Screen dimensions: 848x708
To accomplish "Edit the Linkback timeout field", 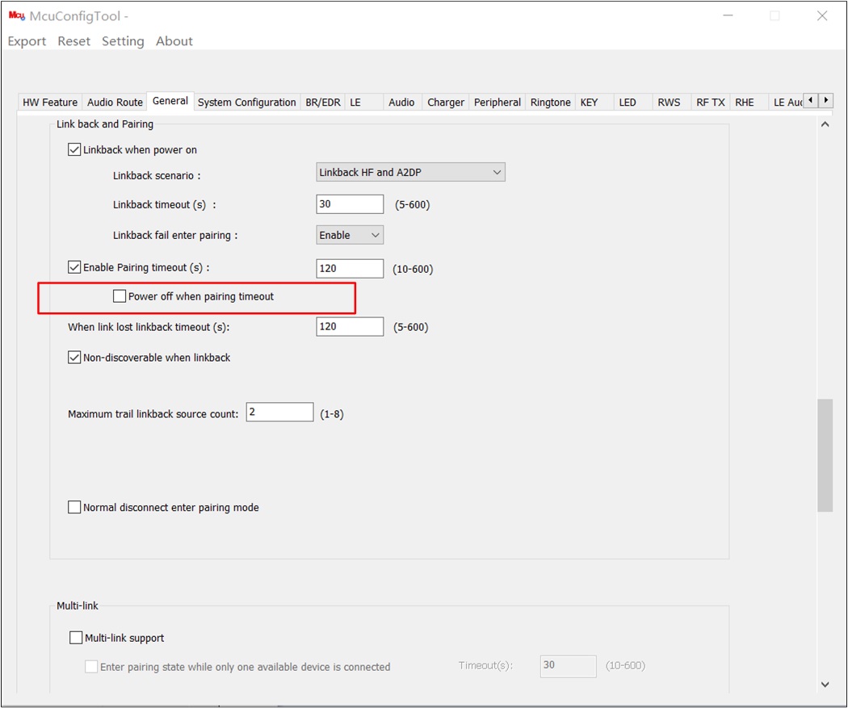I will [350, 204].
